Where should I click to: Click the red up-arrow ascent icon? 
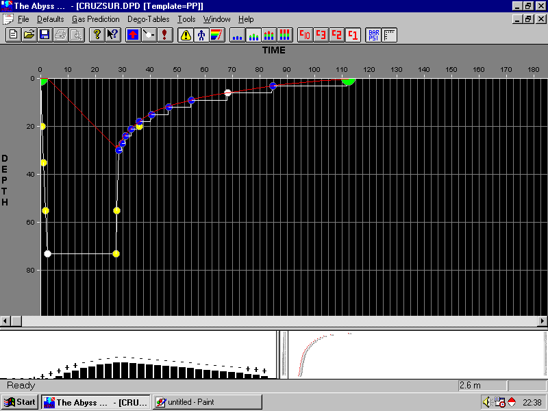[x=133, y=35]
